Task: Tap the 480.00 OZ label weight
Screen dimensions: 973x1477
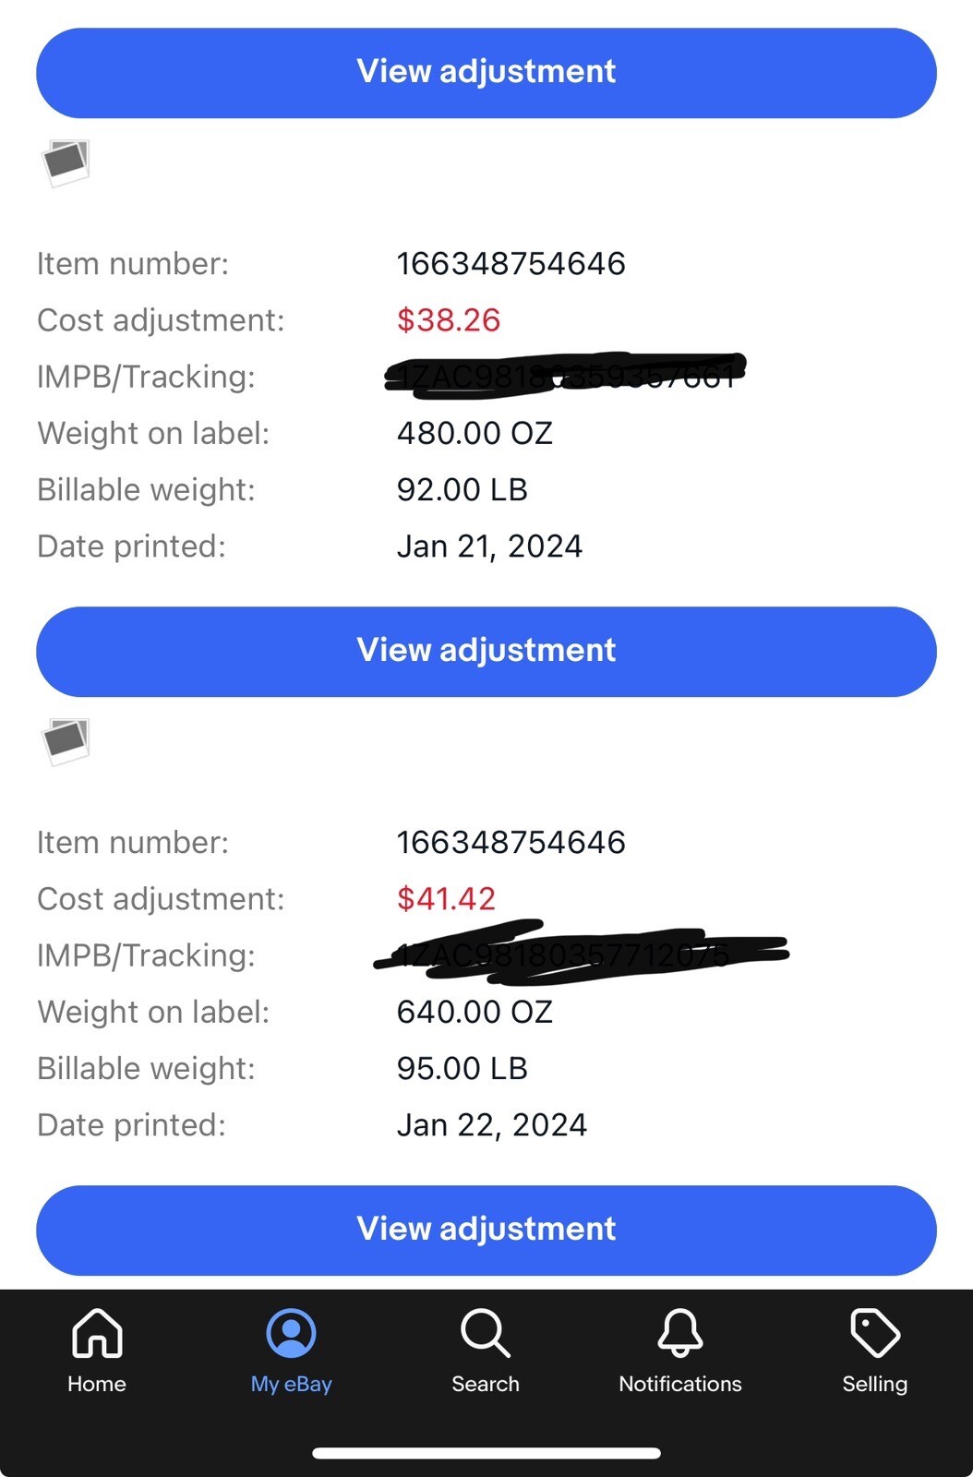Action: coord(474,433)
